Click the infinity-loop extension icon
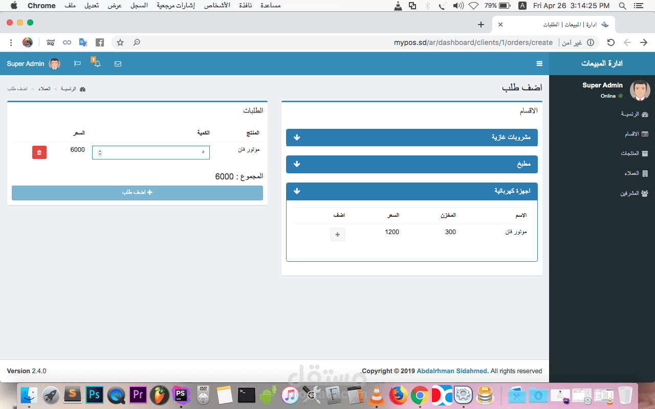The image size is (655, 409). [x=67, y=42]
